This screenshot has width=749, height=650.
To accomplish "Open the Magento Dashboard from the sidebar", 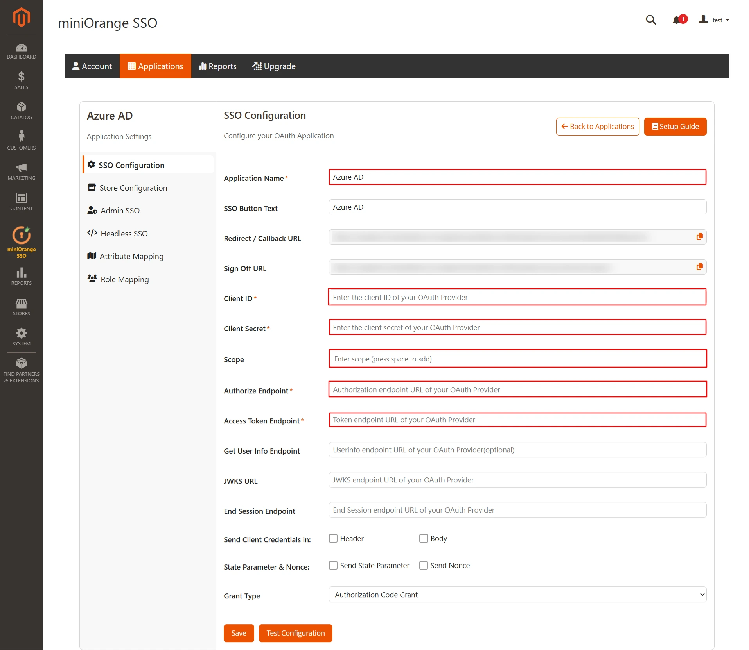I will point(21,50).
